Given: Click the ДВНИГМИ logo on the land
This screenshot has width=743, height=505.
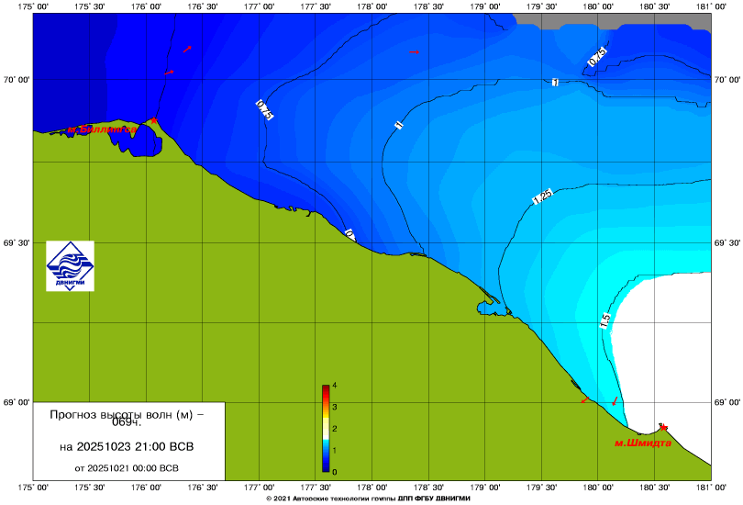Looking at the screenshot, I should [x=71, y=264].
